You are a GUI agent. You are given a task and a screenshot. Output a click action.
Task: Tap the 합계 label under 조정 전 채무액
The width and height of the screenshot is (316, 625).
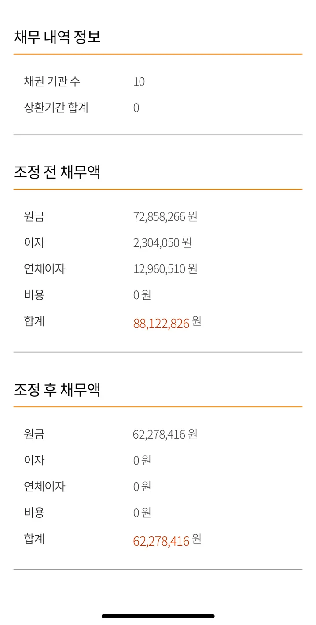pos(34,321)
